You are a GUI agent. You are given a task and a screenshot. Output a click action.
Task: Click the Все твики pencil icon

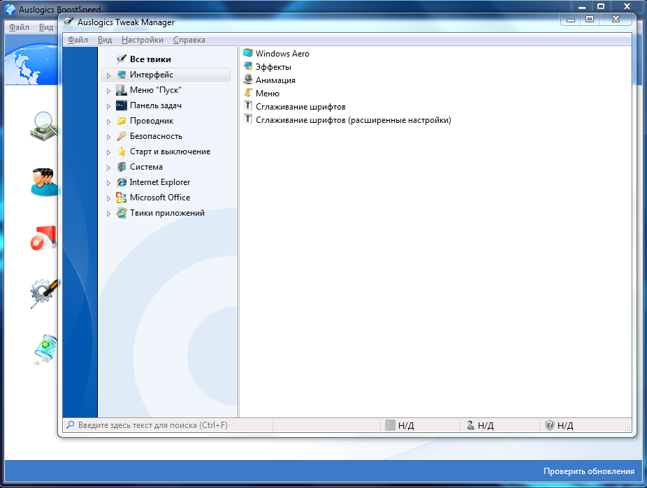(122, 59)
